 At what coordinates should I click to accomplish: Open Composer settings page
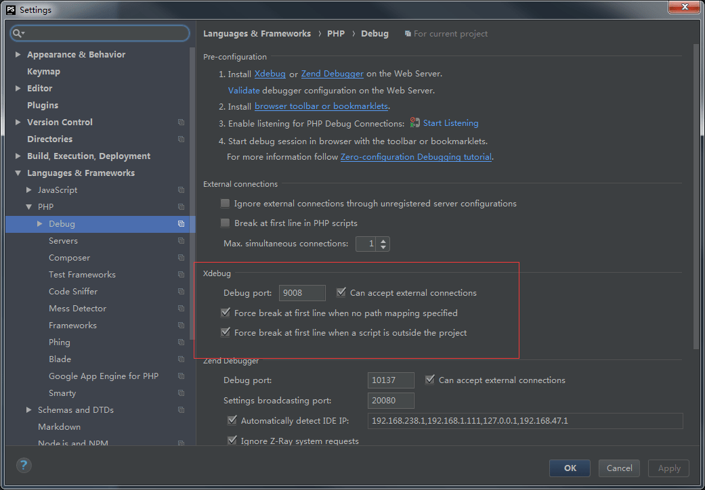[69, 258]
